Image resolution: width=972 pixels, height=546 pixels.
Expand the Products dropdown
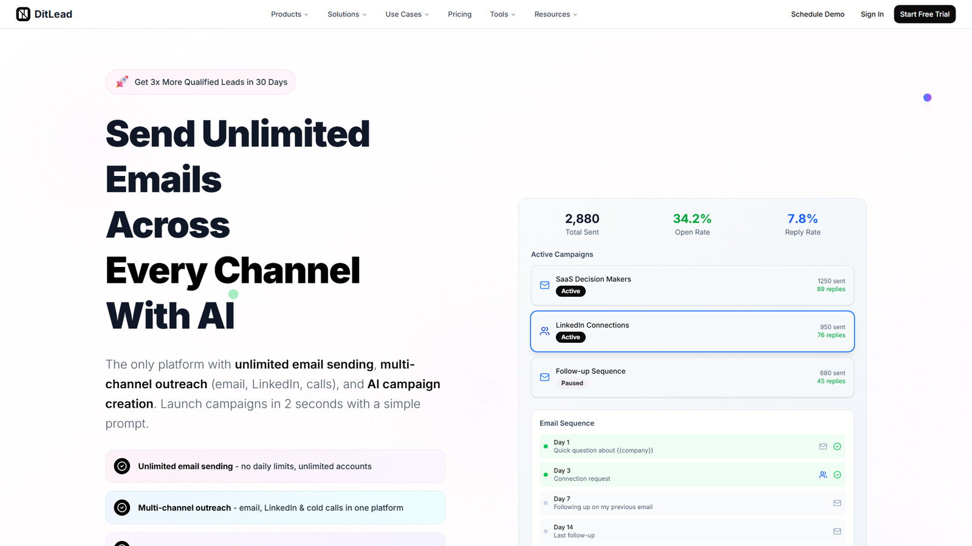289,14
